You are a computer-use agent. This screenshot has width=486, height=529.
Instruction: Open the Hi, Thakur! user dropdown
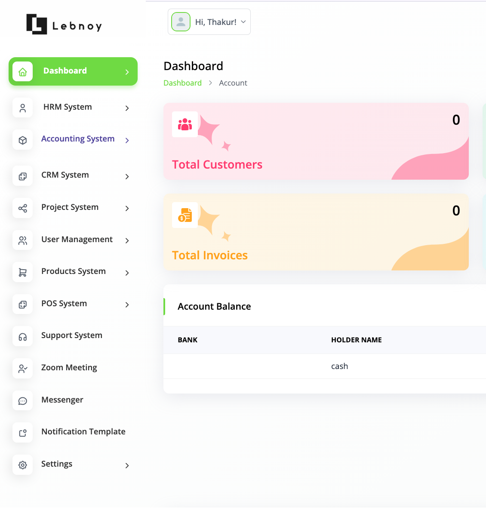point(209,22)
